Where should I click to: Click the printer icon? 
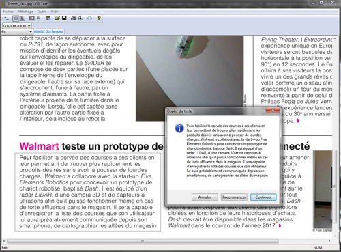coord(73,18)
